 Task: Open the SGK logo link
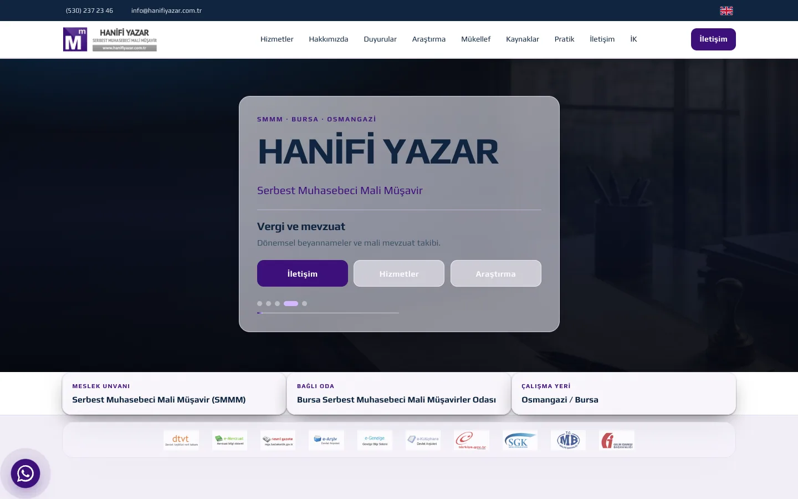pos(520,440)
